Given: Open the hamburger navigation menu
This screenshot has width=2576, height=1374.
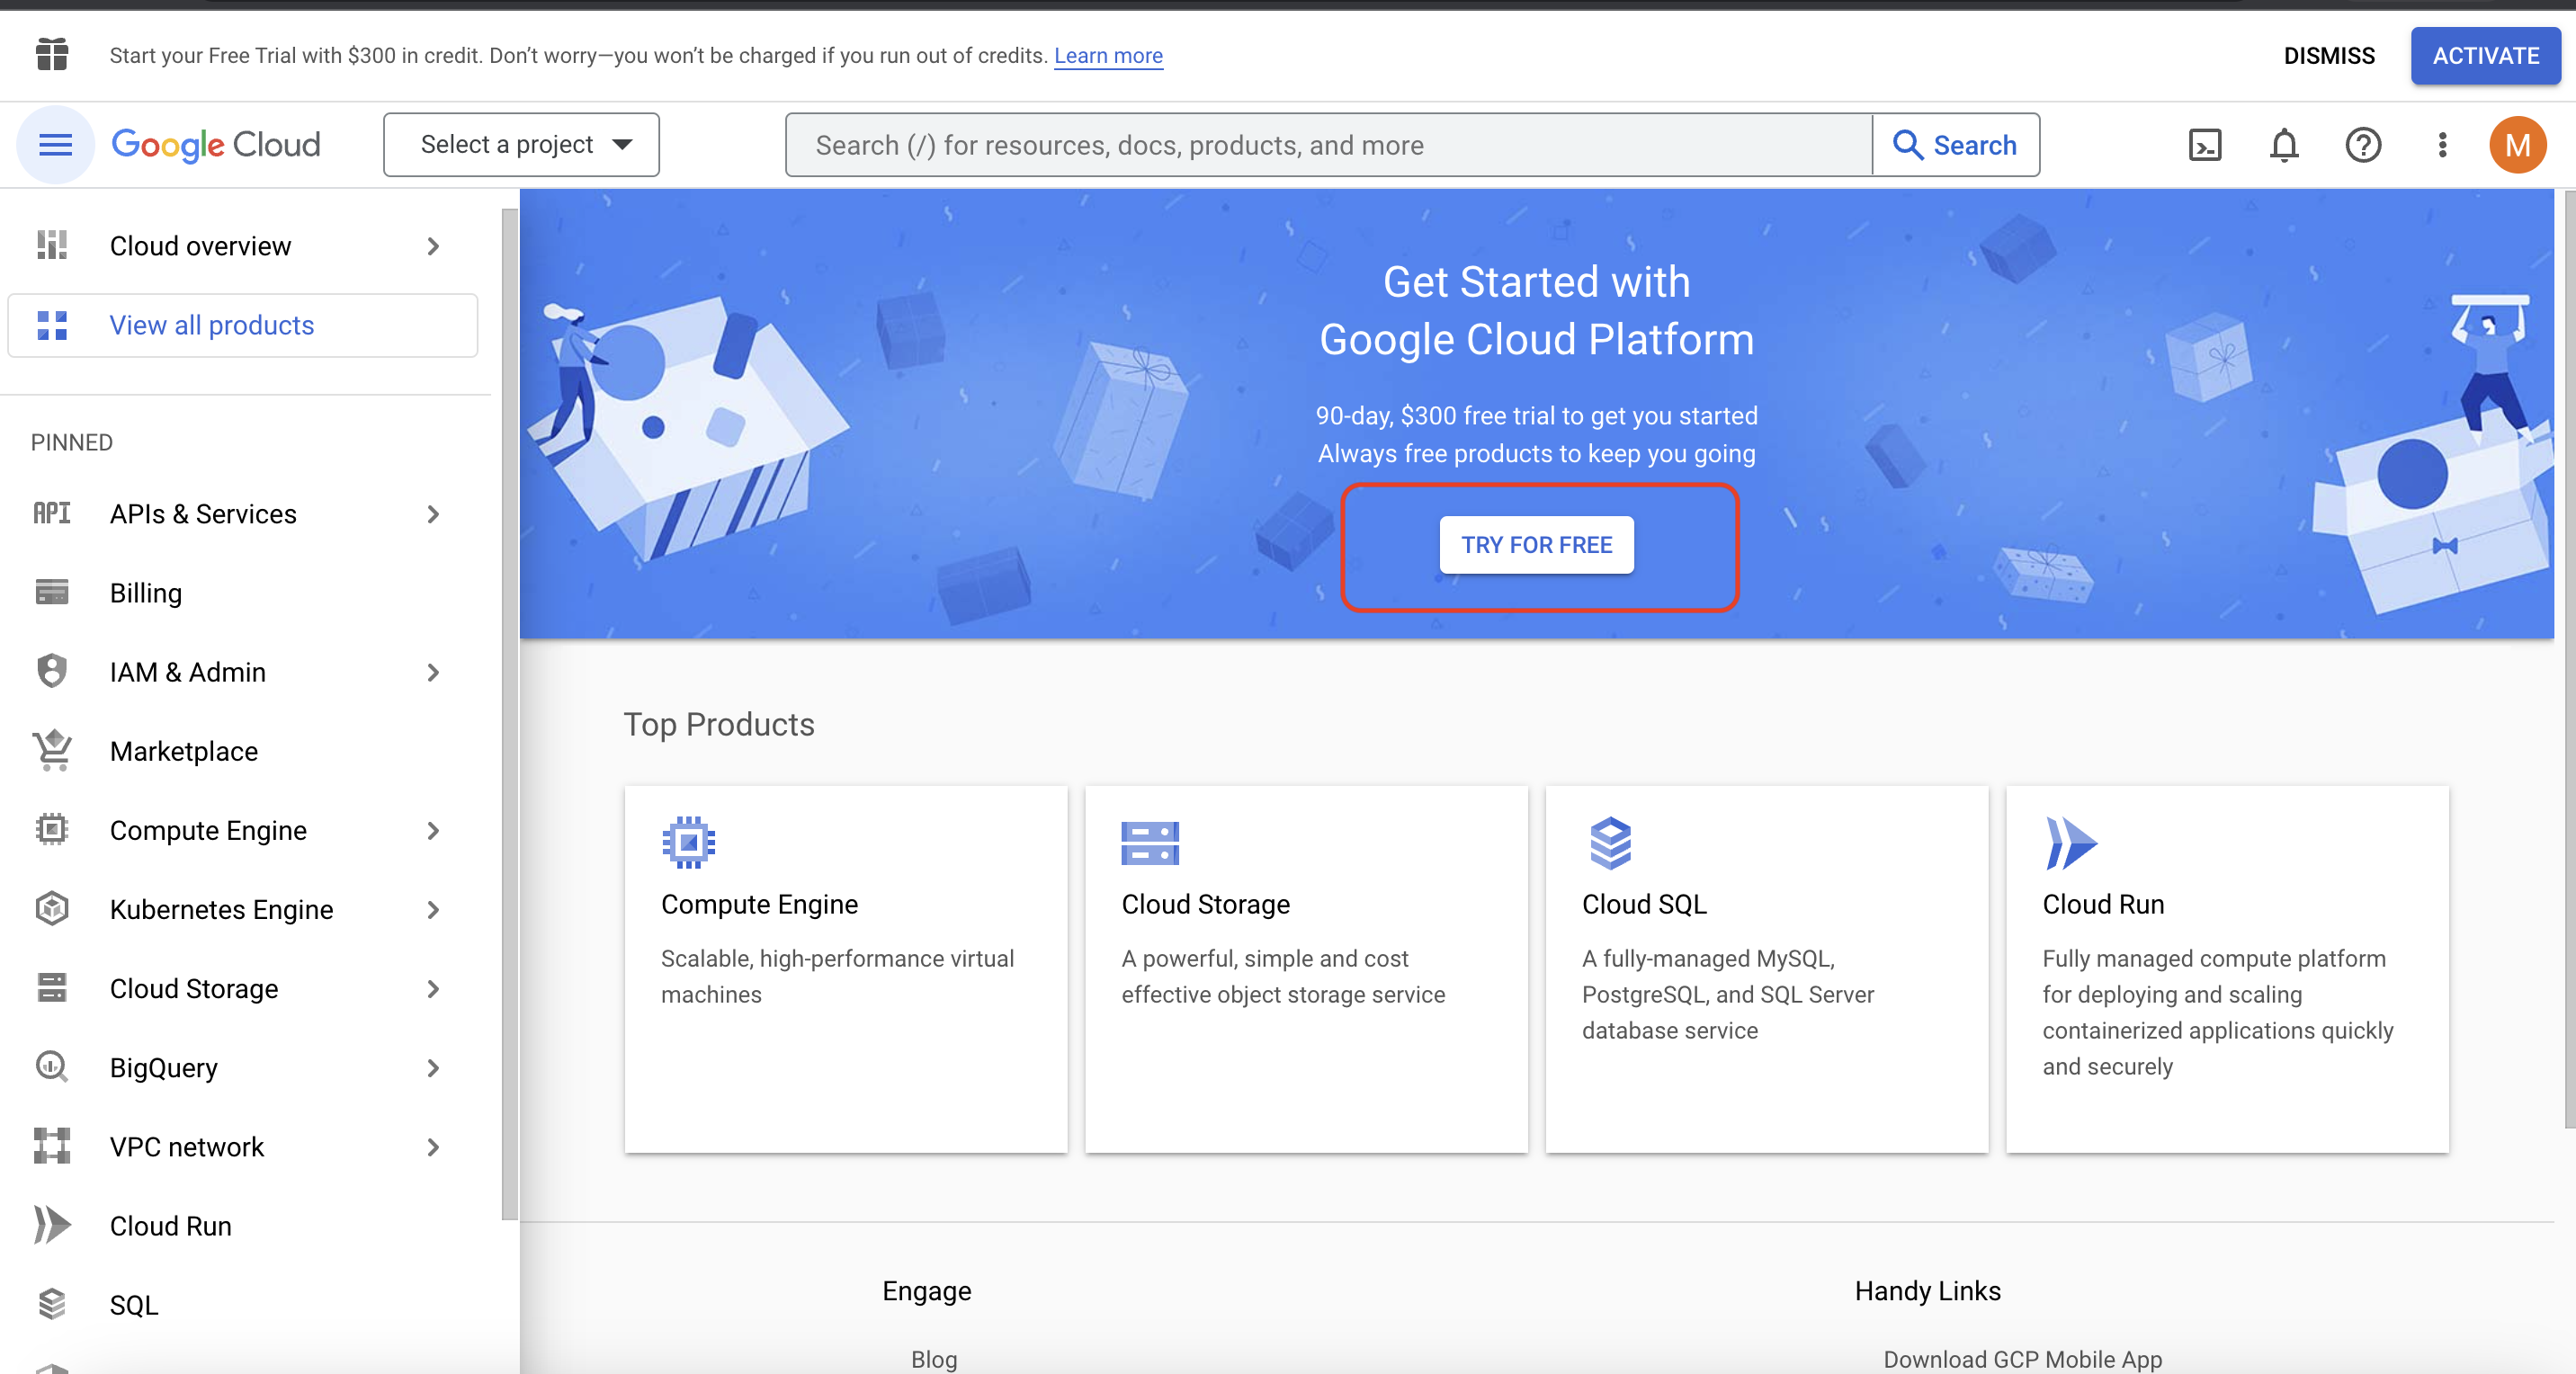Looking at the screenshot, I should (x=55, y=145).
